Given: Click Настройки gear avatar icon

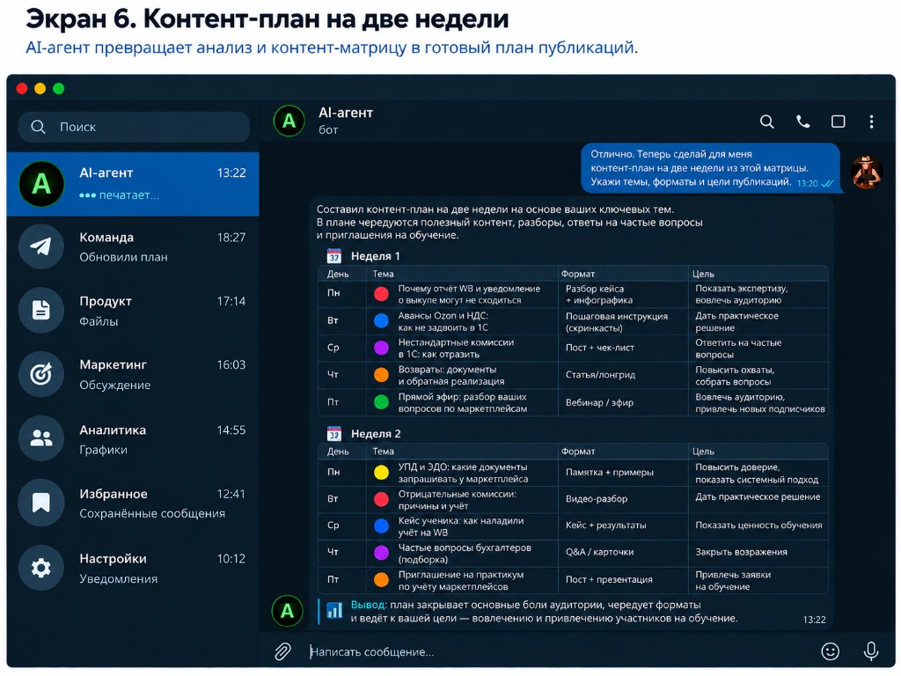Looking at the screenshot, I should click(x=40, y=568).
